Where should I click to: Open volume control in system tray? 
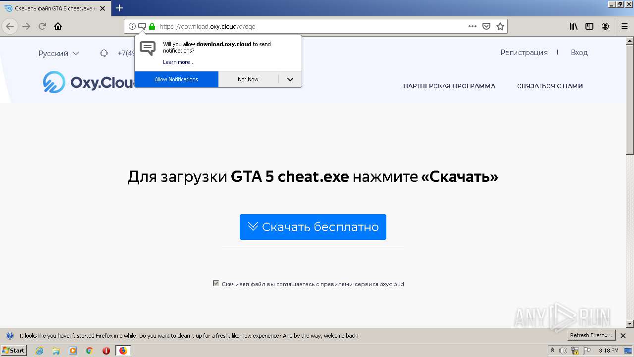point(563,351)
